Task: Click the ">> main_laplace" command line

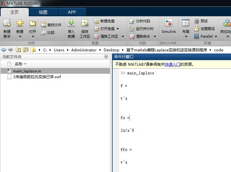Action: point(137,73)
